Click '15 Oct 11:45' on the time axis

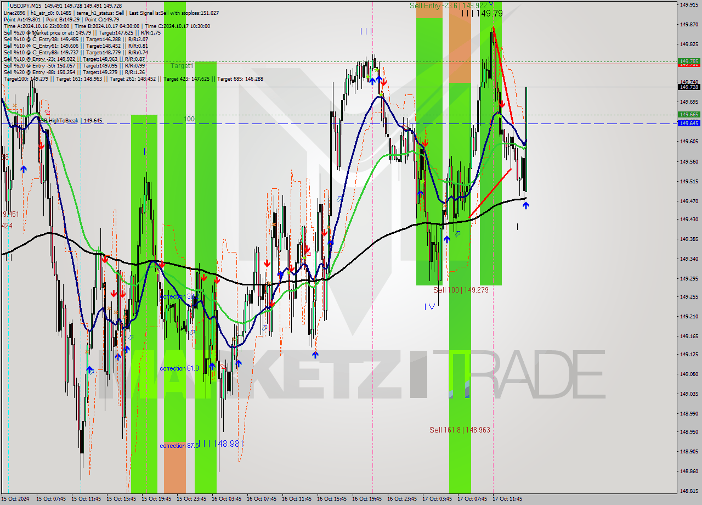85,499
